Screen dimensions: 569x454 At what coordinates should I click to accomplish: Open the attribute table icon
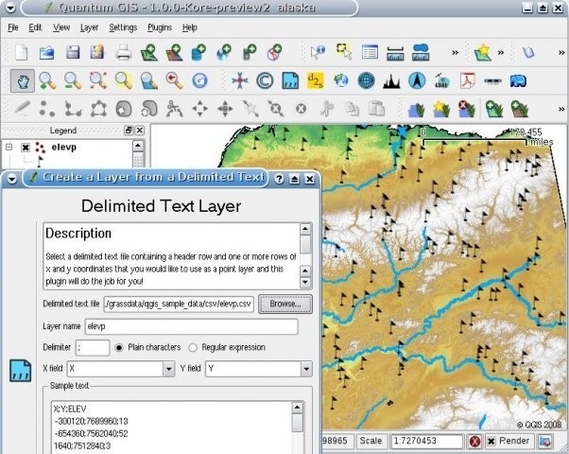(370, 53)
